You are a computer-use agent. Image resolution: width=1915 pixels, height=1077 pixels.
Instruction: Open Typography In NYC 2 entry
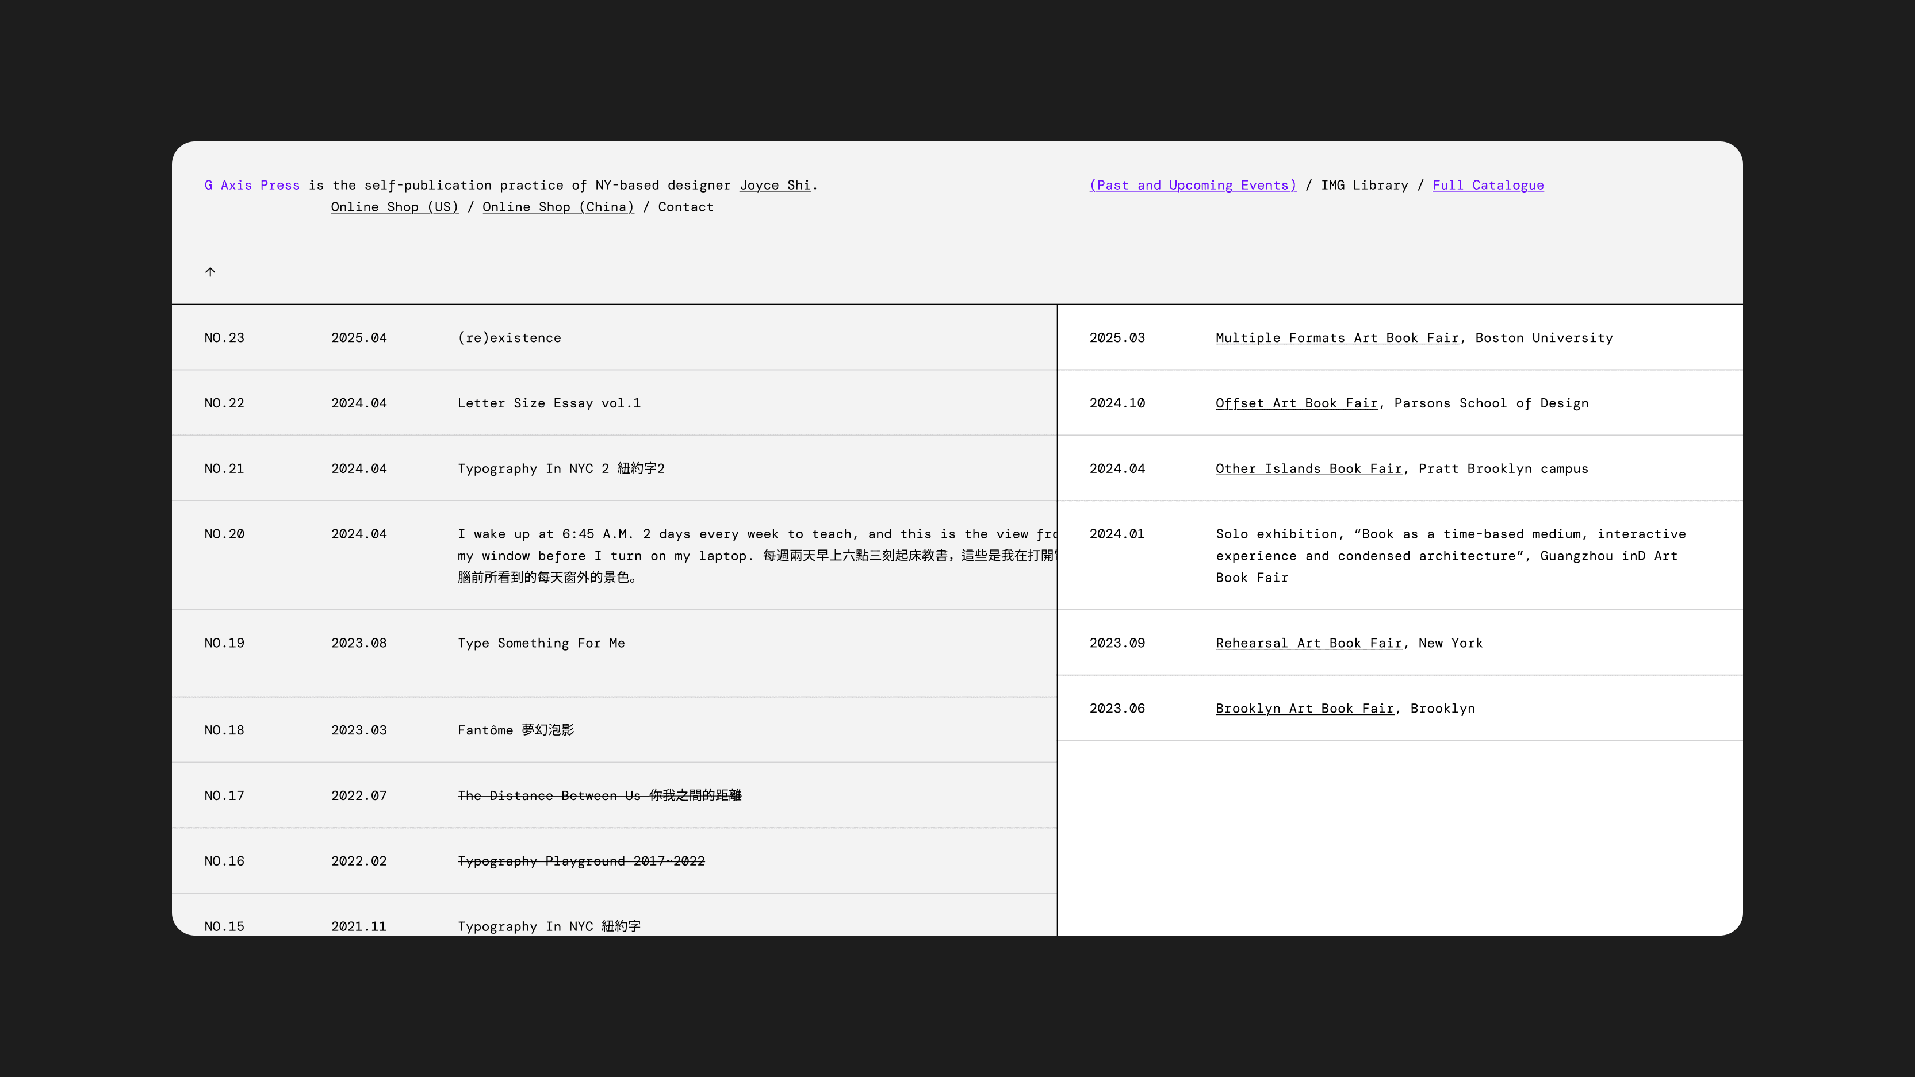click(x=561, y=469)
